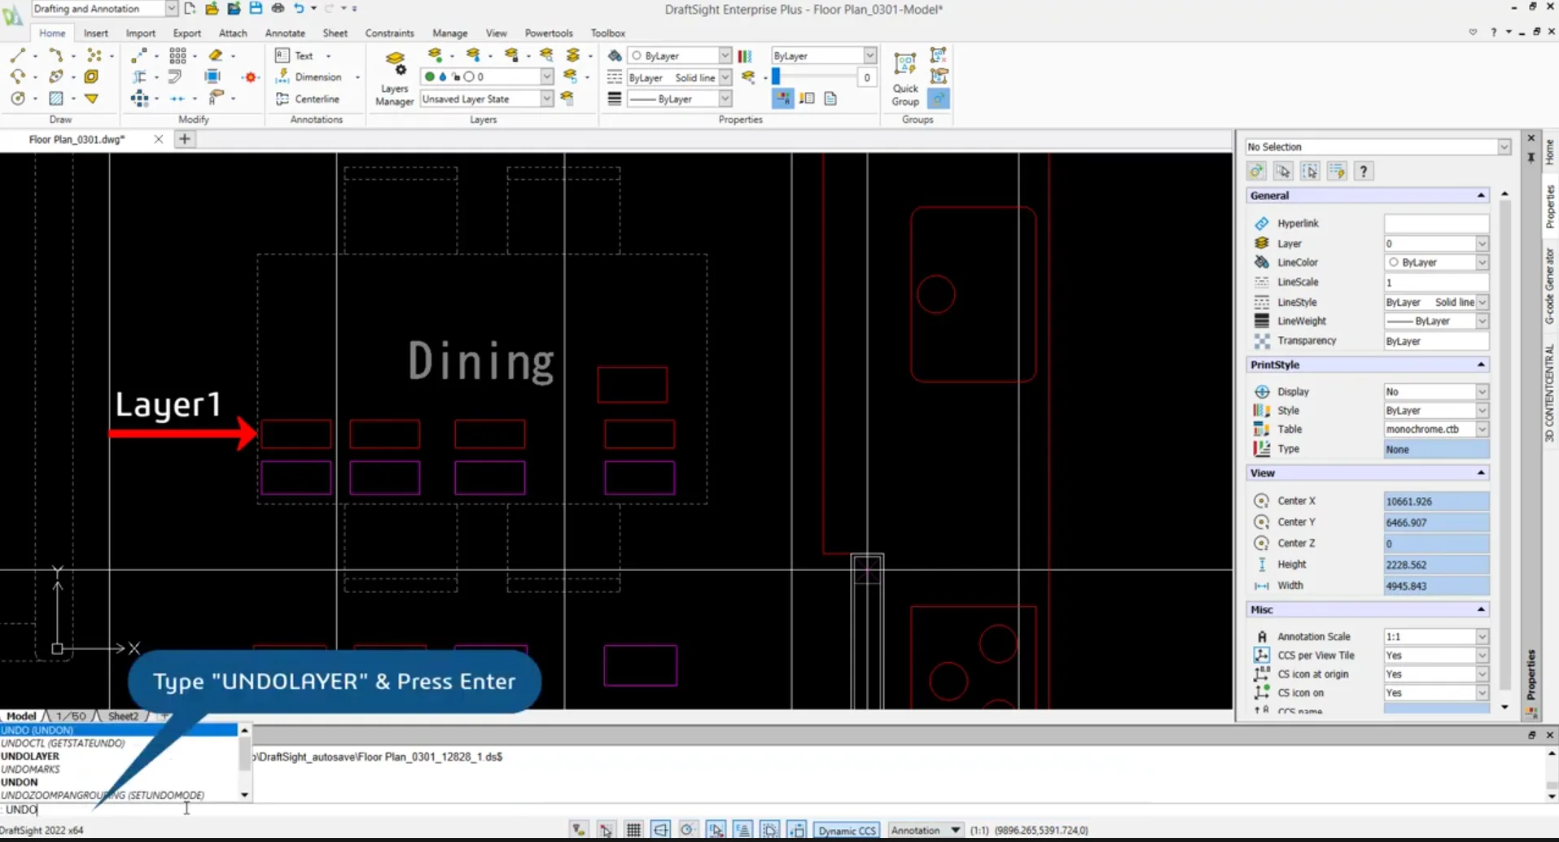Expand the No Selection dropdown
The image size is (1559, 842).
(x=1504, y=146)
